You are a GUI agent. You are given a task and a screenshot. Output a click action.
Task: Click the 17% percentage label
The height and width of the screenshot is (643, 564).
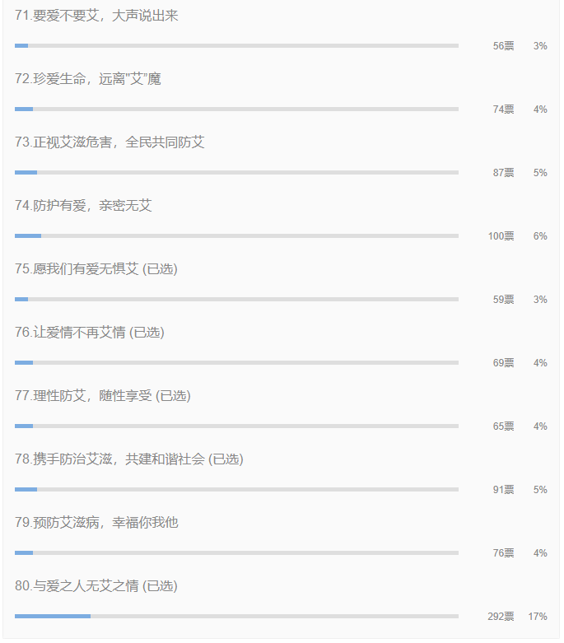pos(538,617)
